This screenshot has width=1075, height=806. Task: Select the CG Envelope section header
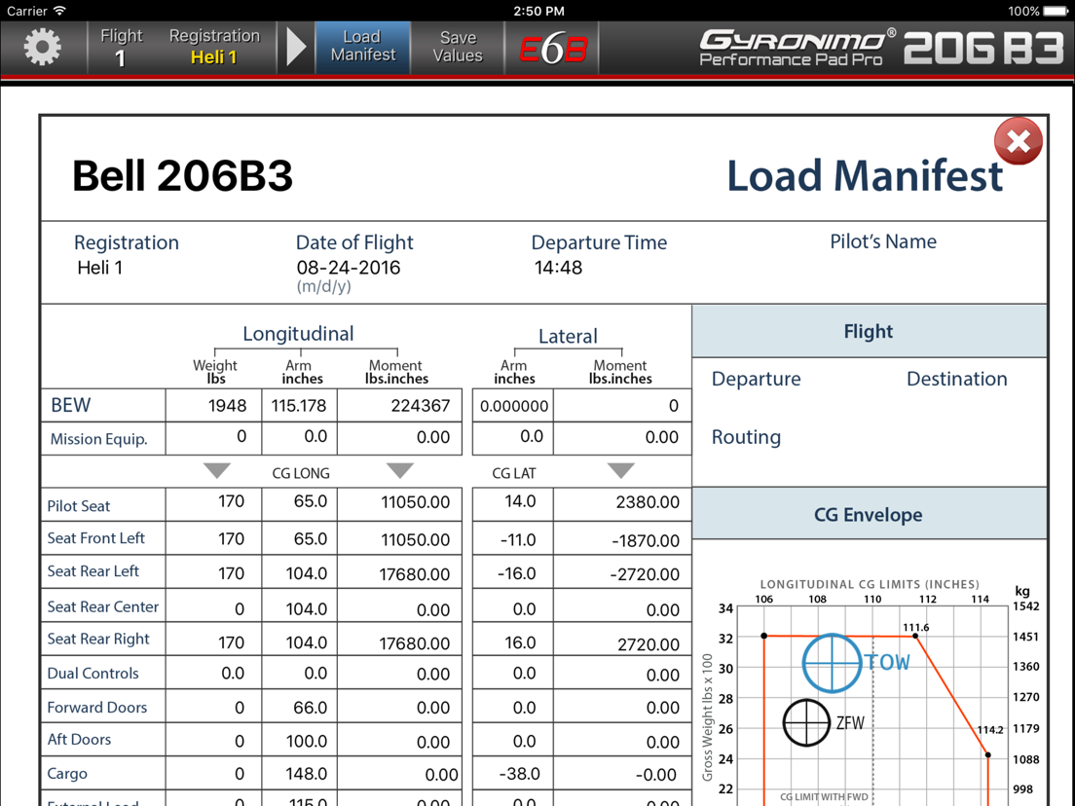(x=870, y=514)
